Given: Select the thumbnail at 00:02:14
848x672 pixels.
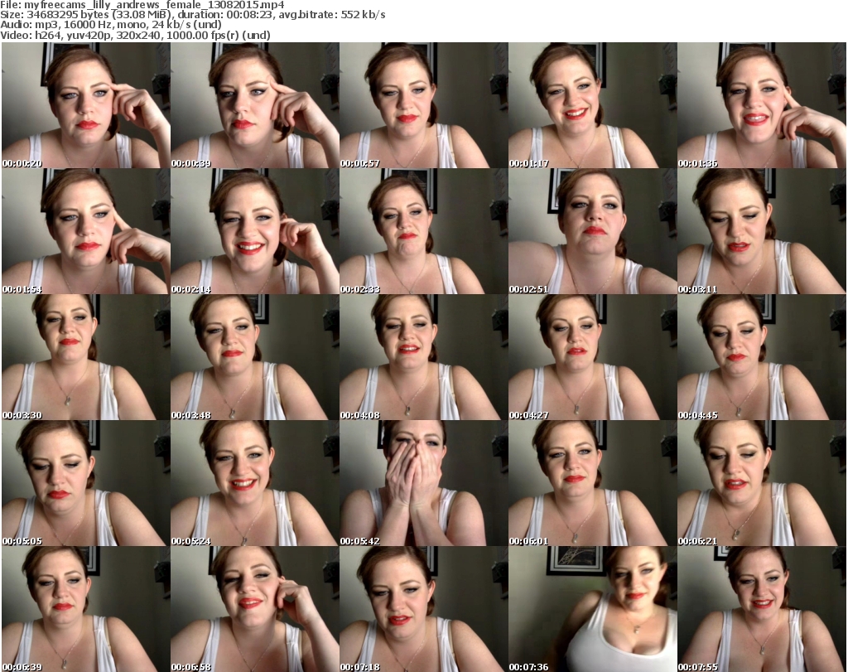Looking at the screenshot, I should tap(254, 231).
